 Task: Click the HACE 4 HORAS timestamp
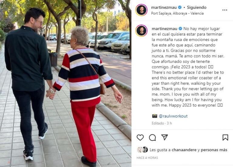pyautogui.click(x=147, y=158)
